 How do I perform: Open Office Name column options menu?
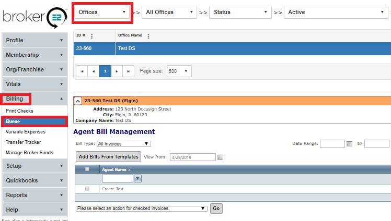click(148, 36)
